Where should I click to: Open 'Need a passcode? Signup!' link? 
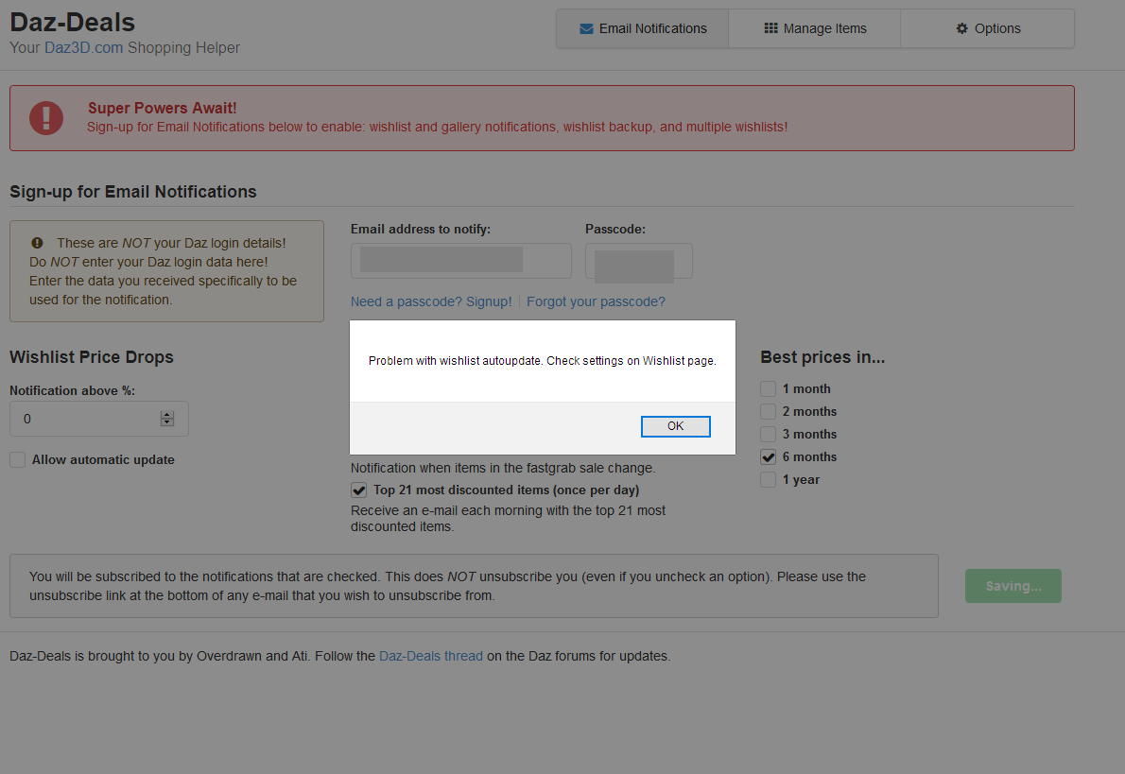[x=431, y=302]
